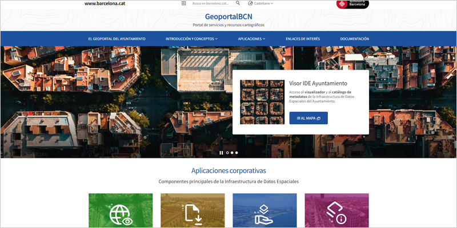Open Enlaces de interés menu item
This screenshot has height=228, width=457.
[303, 39]
